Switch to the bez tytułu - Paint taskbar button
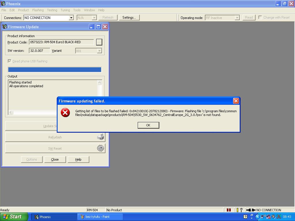 pyautogui.click(x=100, y=217)
